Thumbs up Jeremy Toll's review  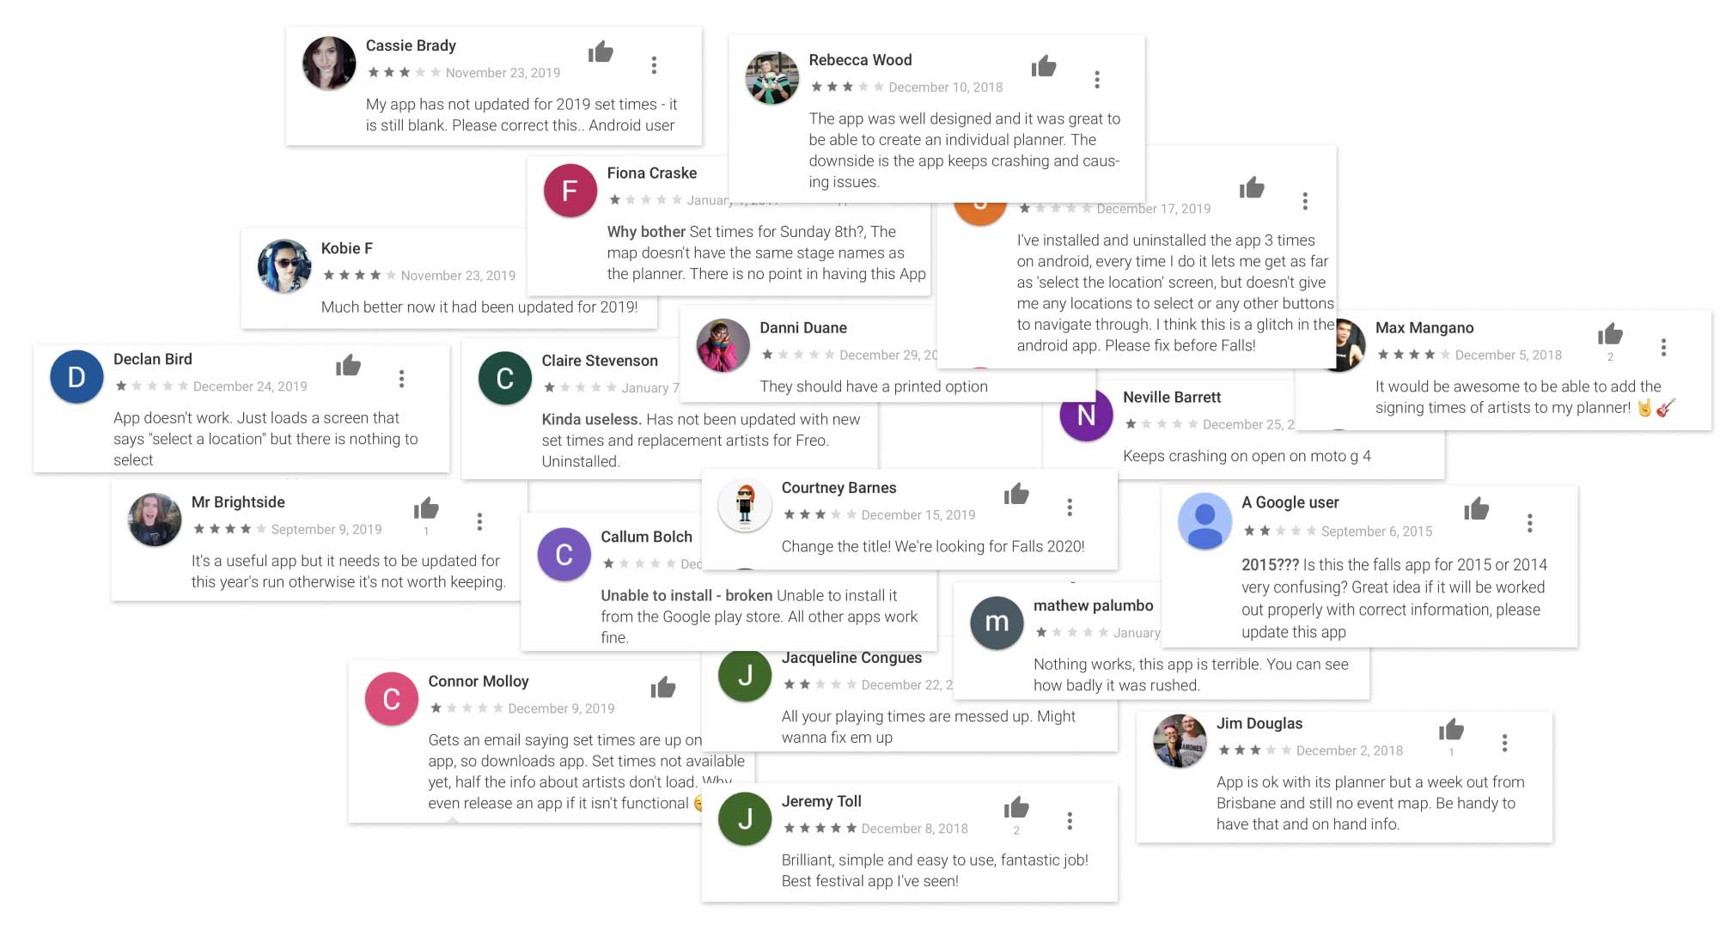click(x=1016, y=807)
